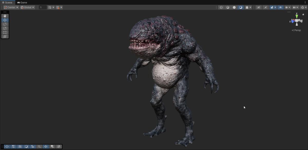This screenshot has height=150, width=308.
Task: Open the scene overlays layers dropdown
Action: point(288,7)
